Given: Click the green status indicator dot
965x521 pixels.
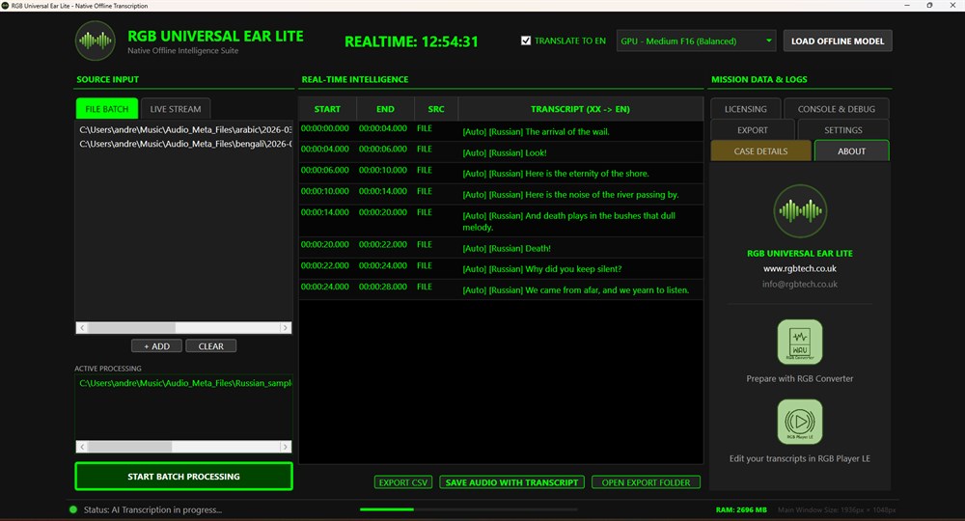Looking at the screenshot, I should (x=73, y=509).
